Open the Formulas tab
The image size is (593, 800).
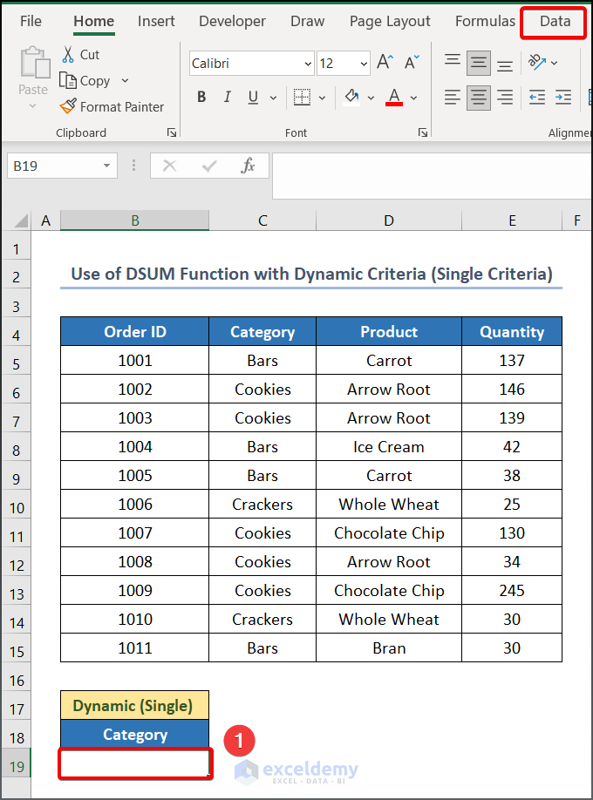[x=485, y=22]
